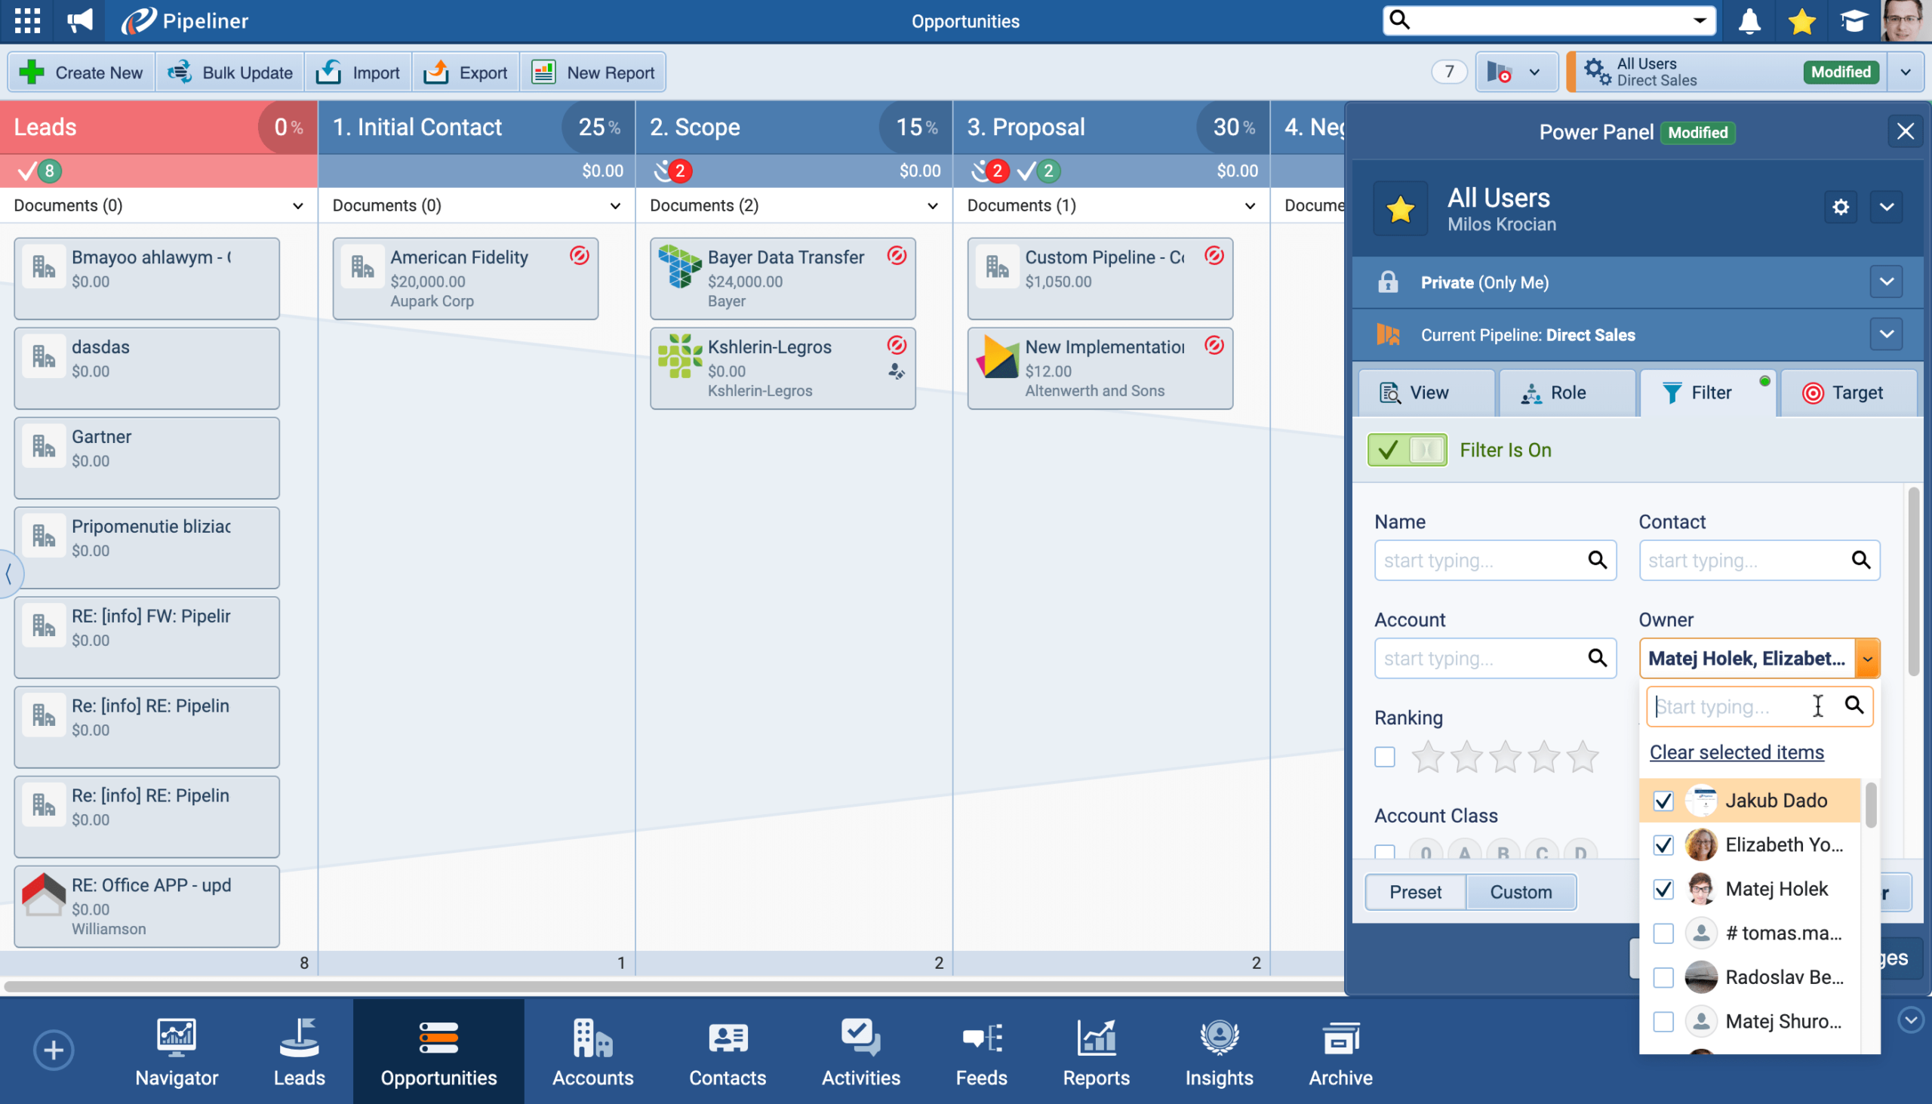Click the Bulk Update button
Screen dimensions: 1932x1104
229,72
